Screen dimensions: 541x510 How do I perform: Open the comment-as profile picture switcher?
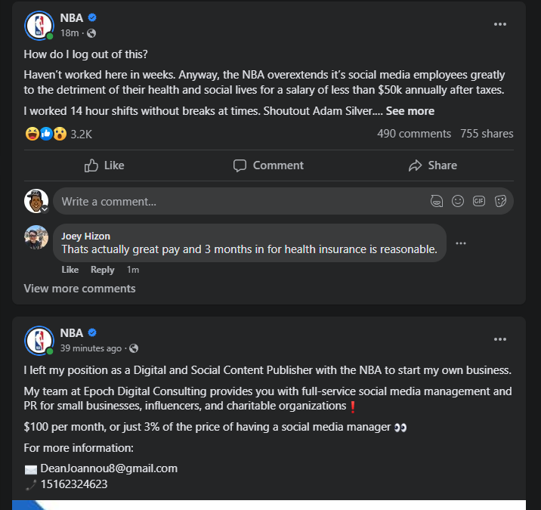point(36,201)
